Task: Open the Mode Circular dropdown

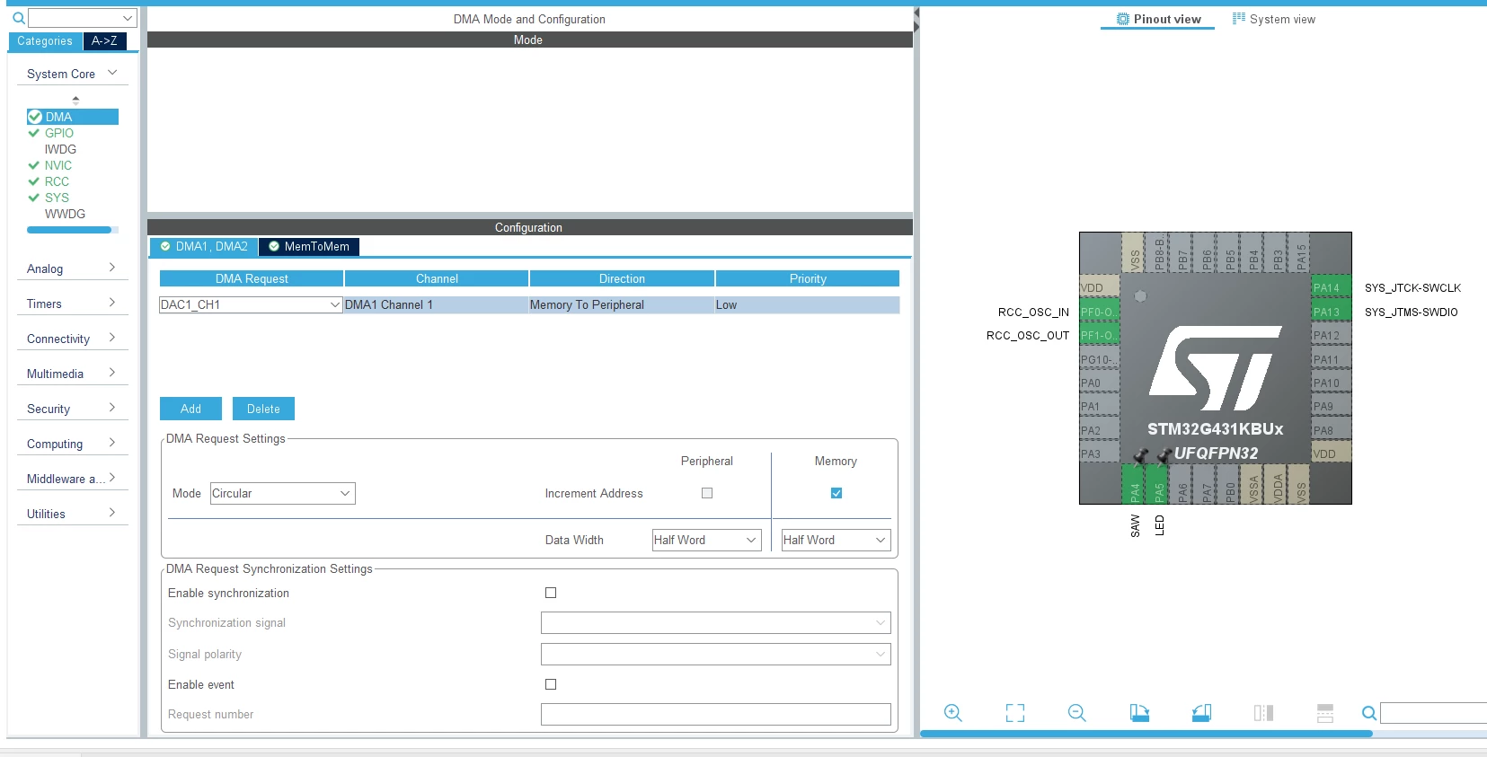Action: [x=283, y=493]
